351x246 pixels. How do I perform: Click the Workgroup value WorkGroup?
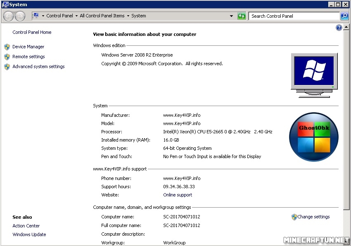(x=174, y=243)
